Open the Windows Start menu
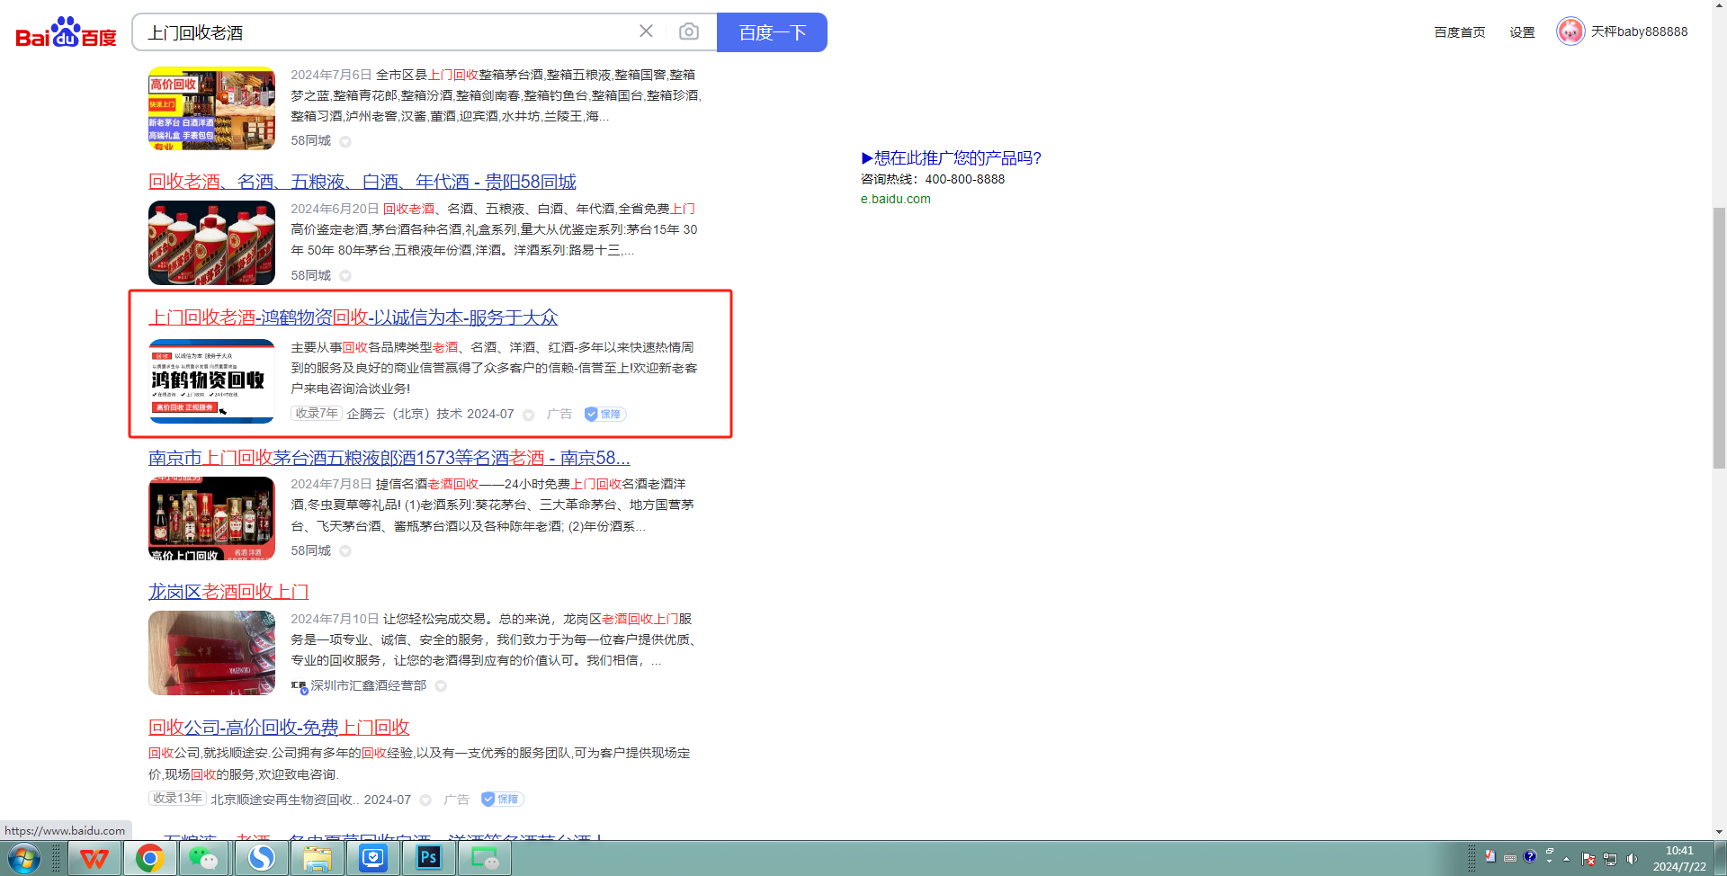Image resolution: width=1727 pixels, height=876 pixels. (24, 858)
